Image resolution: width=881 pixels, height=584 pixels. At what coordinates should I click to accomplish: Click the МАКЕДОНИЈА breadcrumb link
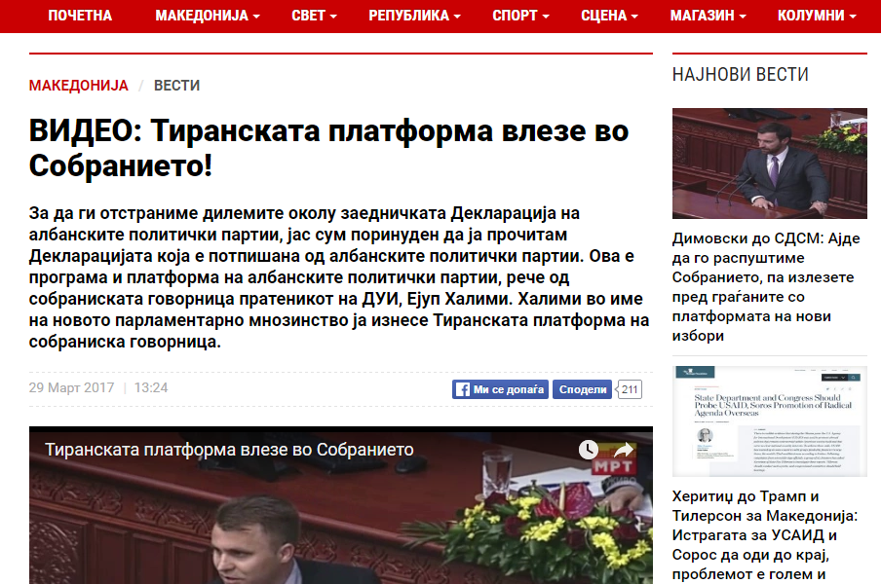pyautogui.click(x=79, y=86)
